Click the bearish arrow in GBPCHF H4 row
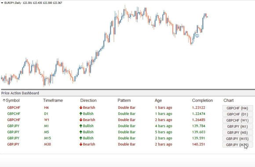The height and width of the screenshot is (167, 255). pos(81,108)
